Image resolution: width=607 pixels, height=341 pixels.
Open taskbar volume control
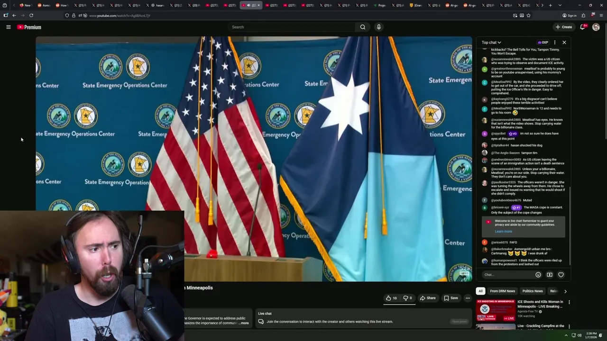579,335
